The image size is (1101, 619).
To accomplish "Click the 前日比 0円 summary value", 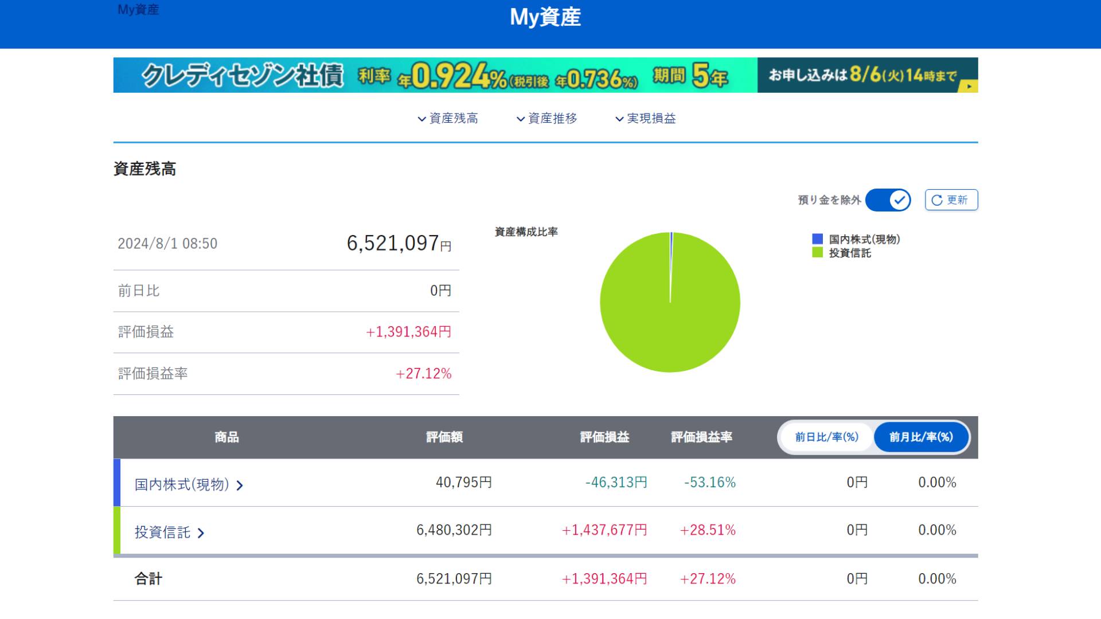I will coord(440,291).
